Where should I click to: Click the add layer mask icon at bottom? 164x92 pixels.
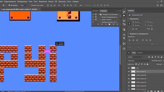151,91
